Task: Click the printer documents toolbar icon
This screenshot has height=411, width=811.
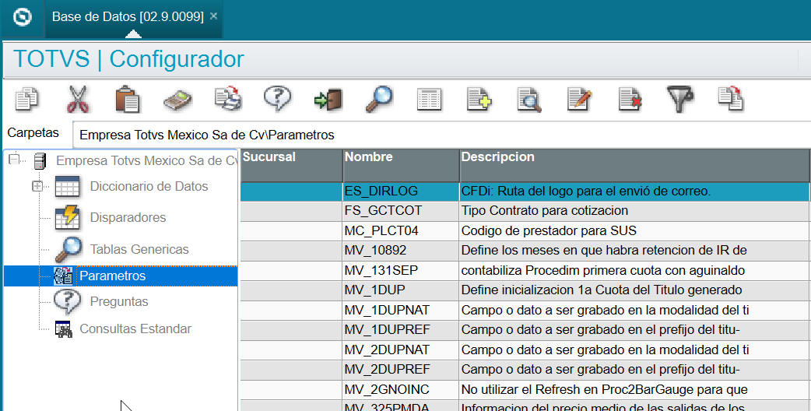Action: point(228,99)
